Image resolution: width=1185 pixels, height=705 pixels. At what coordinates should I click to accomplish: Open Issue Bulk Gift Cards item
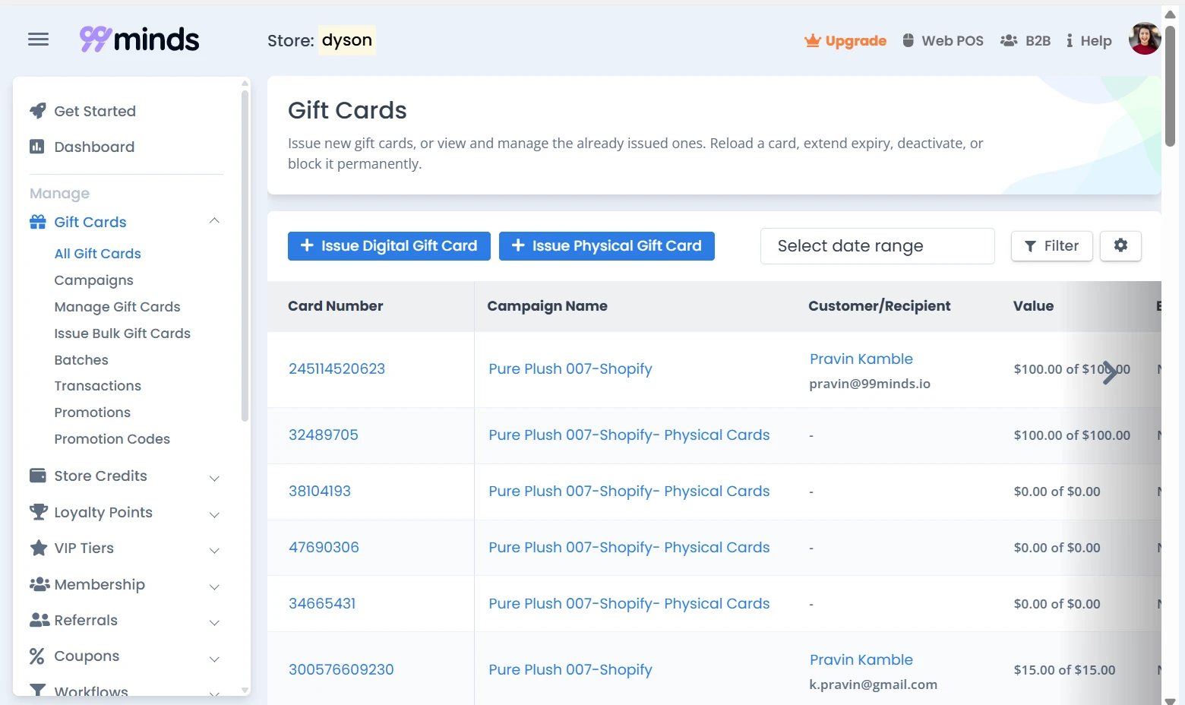tap(122, 334)
